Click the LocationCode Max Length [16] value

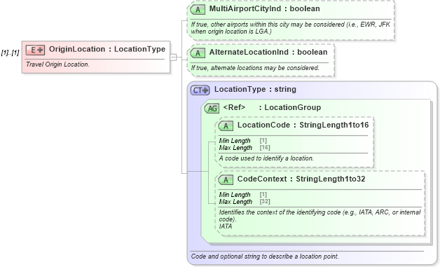tap(265, 147)
